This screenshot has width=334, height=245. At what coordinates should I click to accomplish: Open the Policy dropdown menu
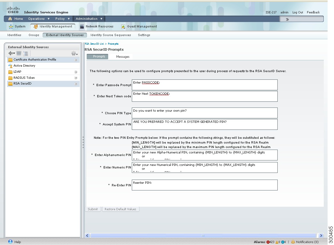pos(62,19)
